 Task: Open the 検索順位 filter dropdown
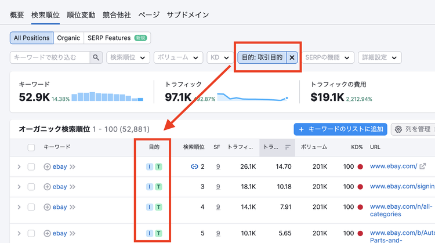point(128,57)
